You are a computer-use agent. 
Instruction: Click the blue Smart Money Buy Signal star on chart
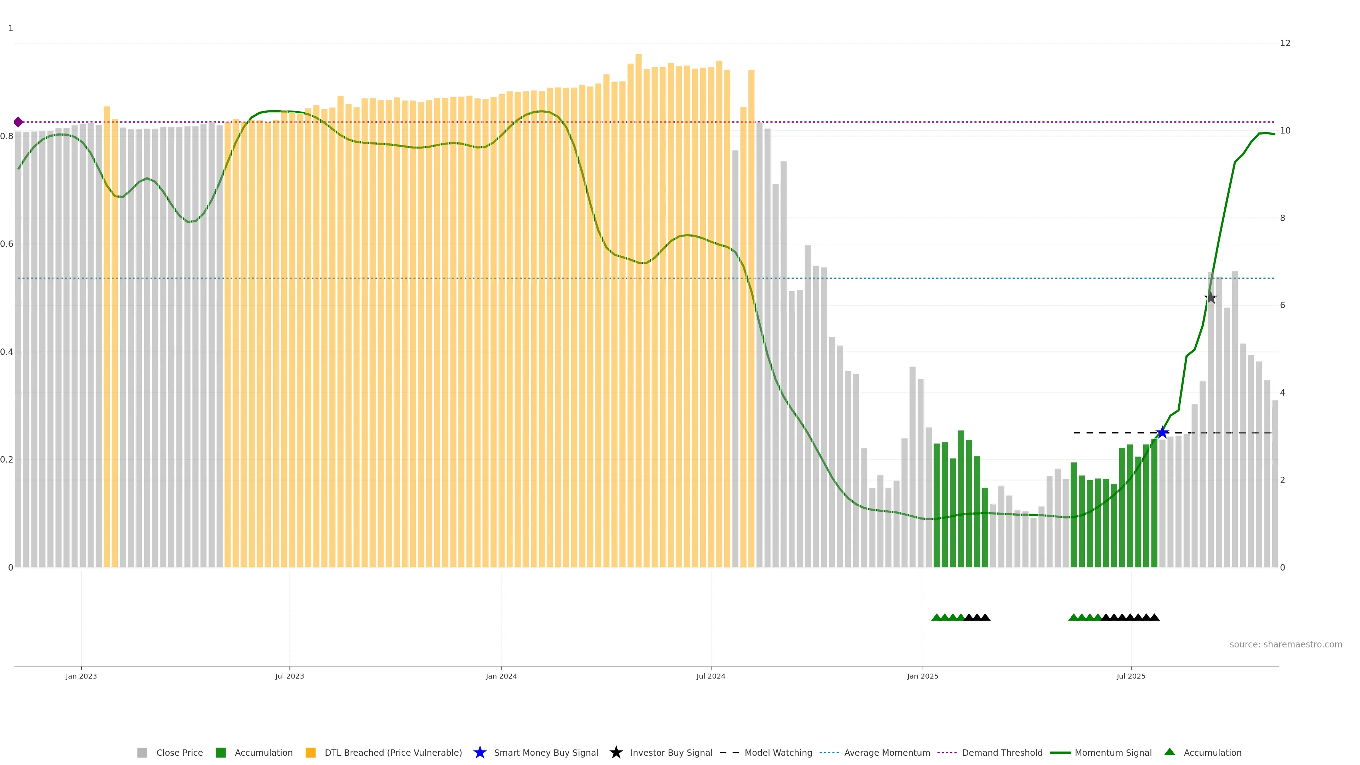click(x=1162, y=433)
